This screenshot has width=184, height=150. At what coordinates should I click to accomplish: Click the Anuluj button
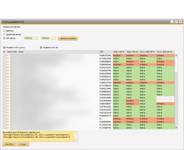tap(23, 144)
